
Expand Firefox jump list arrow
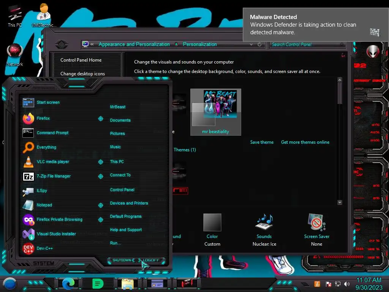101,119
